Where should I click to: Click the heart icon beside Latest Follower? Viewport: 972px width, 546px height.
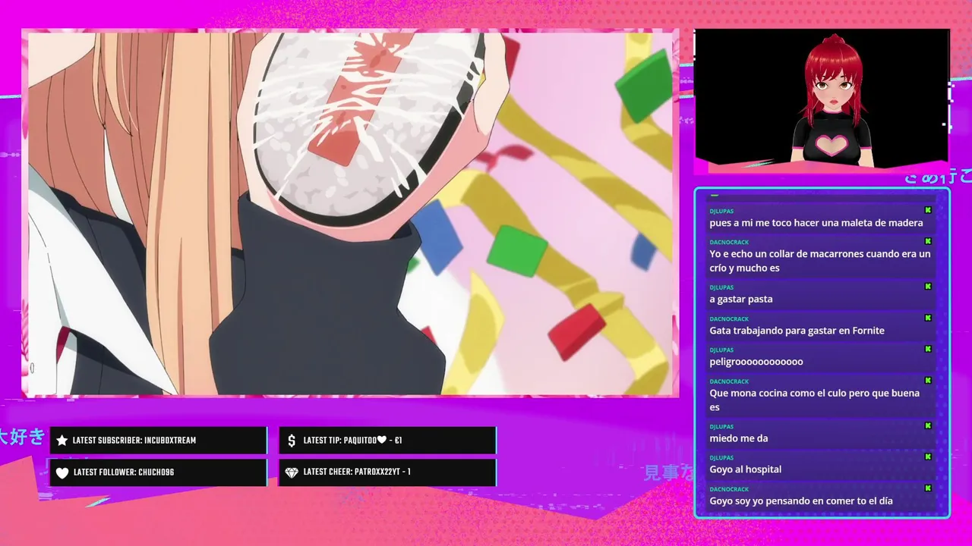coord(62,472)
